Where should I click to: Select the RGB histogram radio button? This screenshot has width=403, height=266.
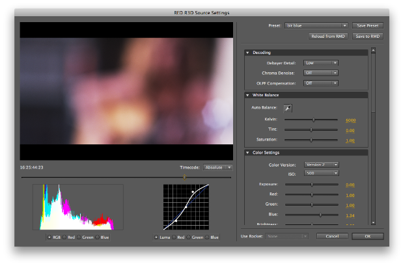(x=49, y=237)
